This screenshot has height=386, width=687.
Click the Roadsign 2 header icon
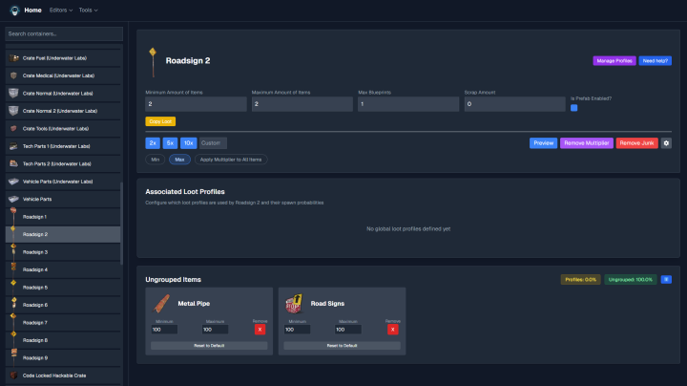tap(153, 62)
